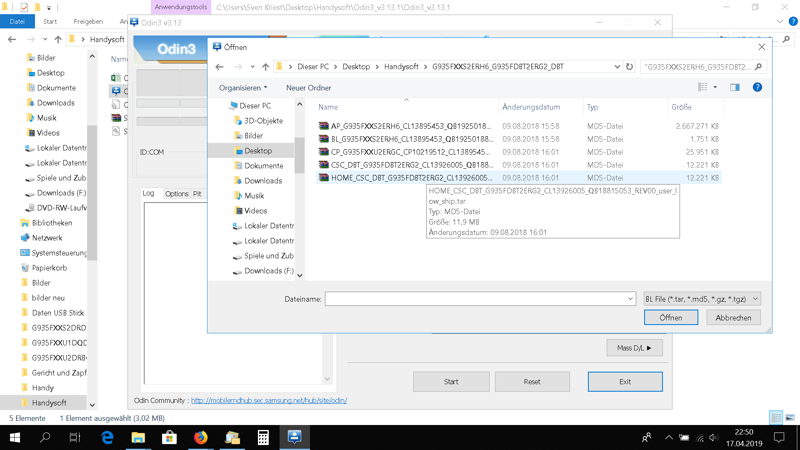Screen dimensions: 800x450
Task: Click Neuer Ordner
Action: (x=309, y=88)
